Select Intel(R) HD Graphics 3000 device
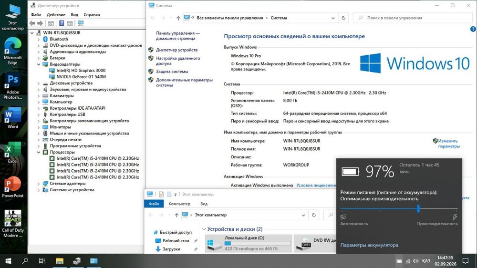The height and width of the screenshot is (268, 477). point(81,71)
